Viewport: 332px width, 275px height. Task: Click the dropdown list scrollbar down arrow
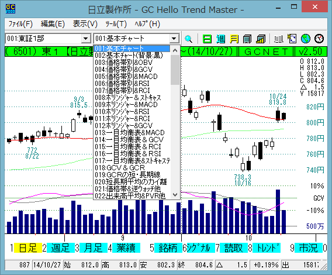click(x=175, y=194)
